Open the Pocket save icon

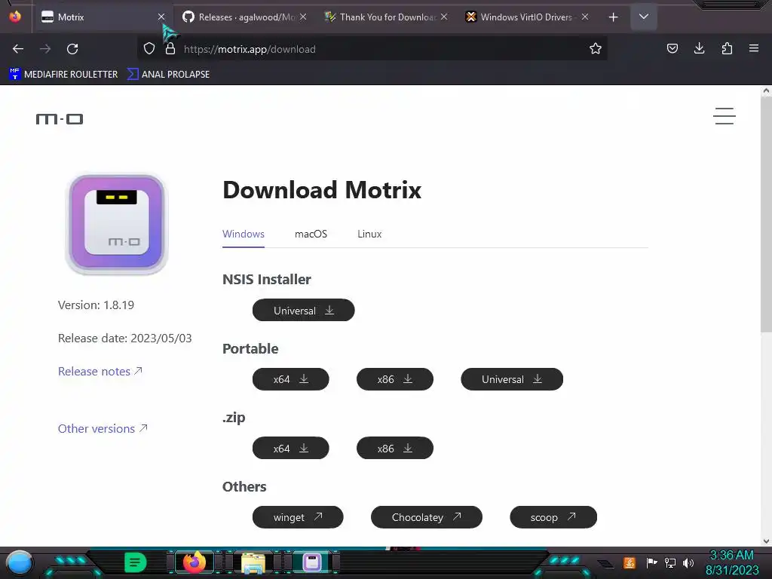click(672, 49)
